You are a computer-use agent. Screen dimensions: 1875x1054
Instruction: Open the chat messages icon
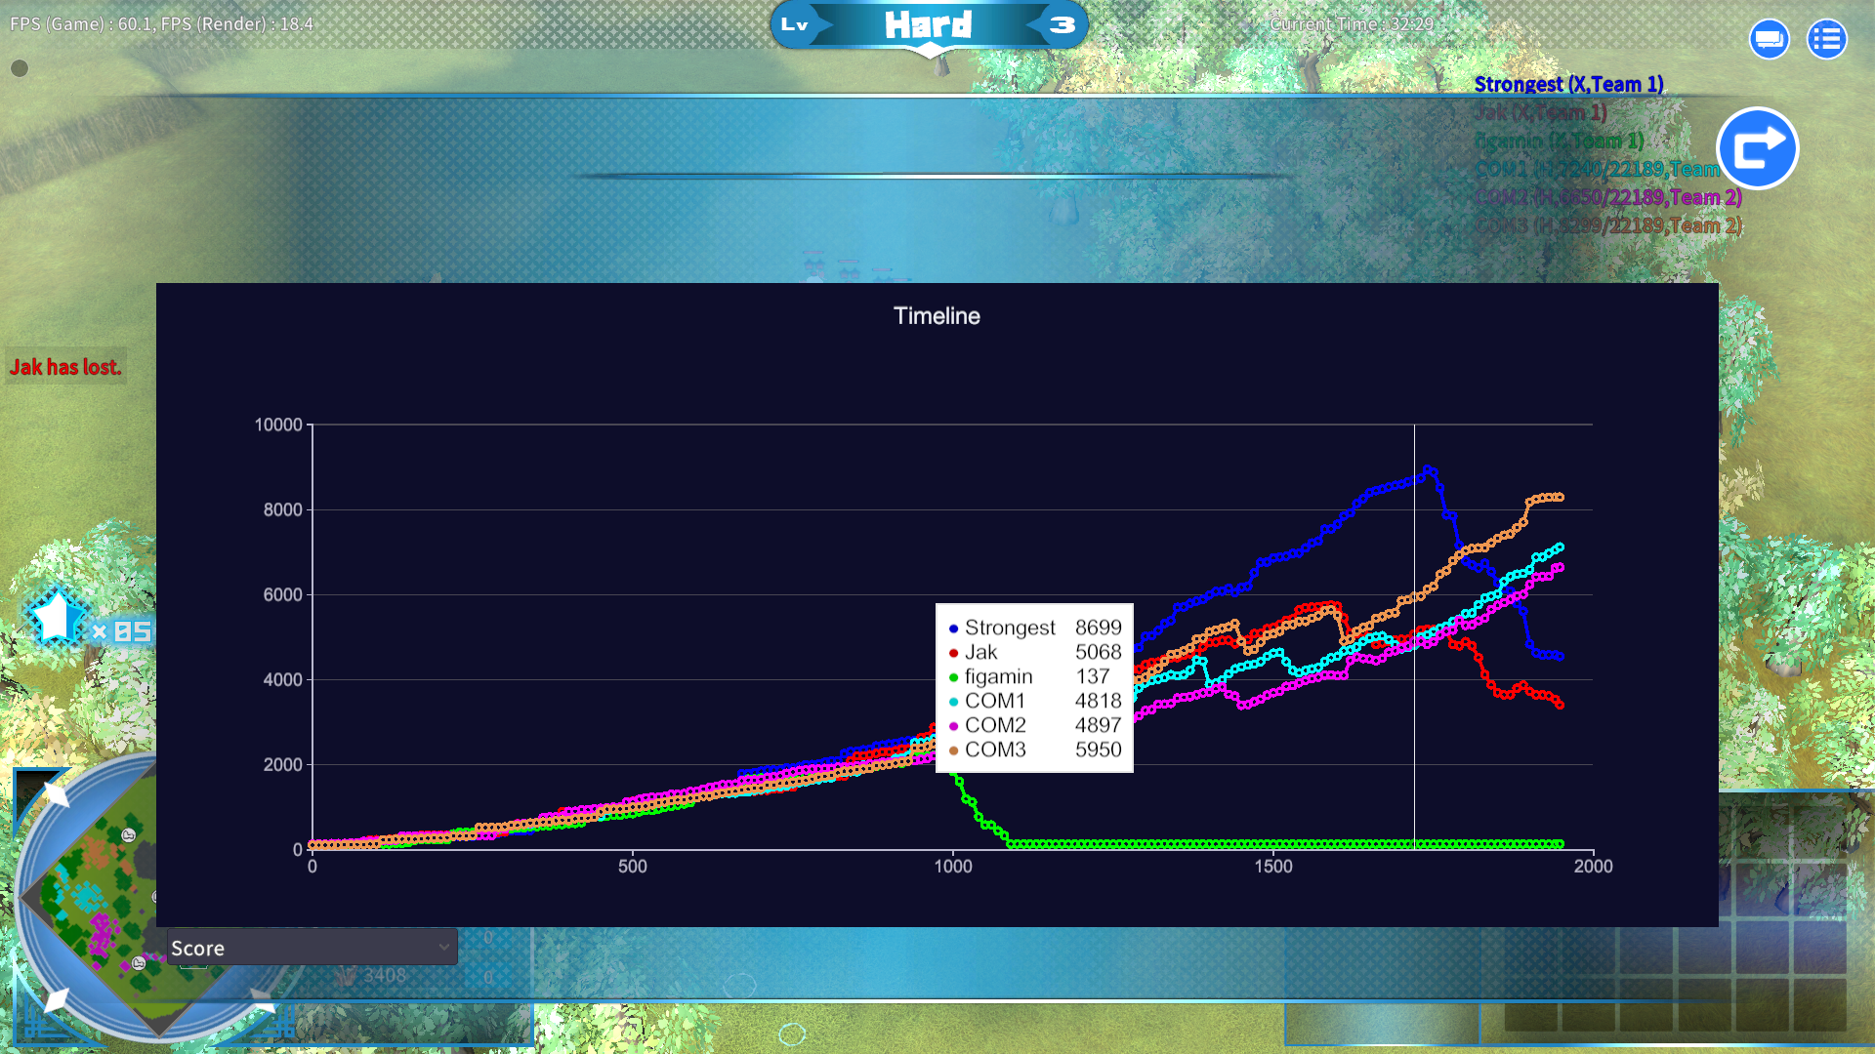1769,40
